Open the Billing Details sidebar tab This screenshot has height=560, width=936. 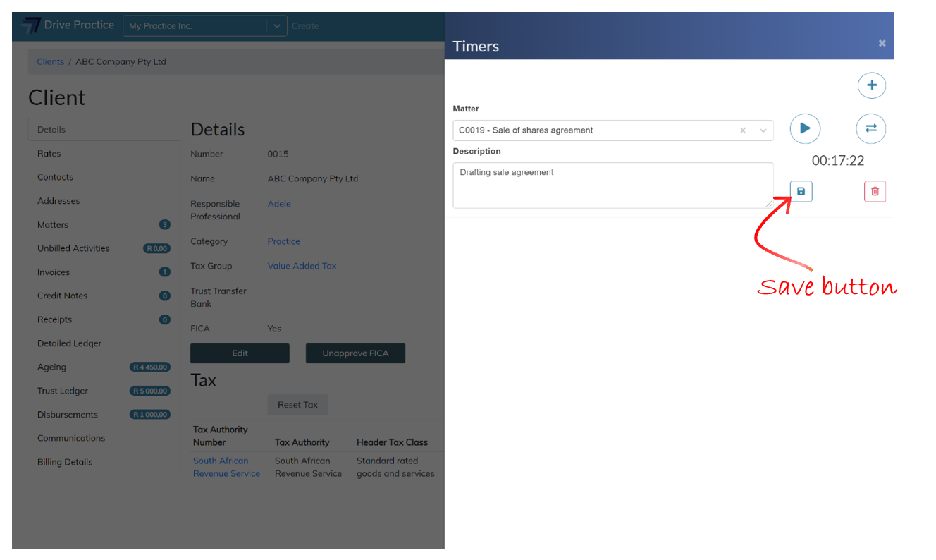(x=104, y=462)
